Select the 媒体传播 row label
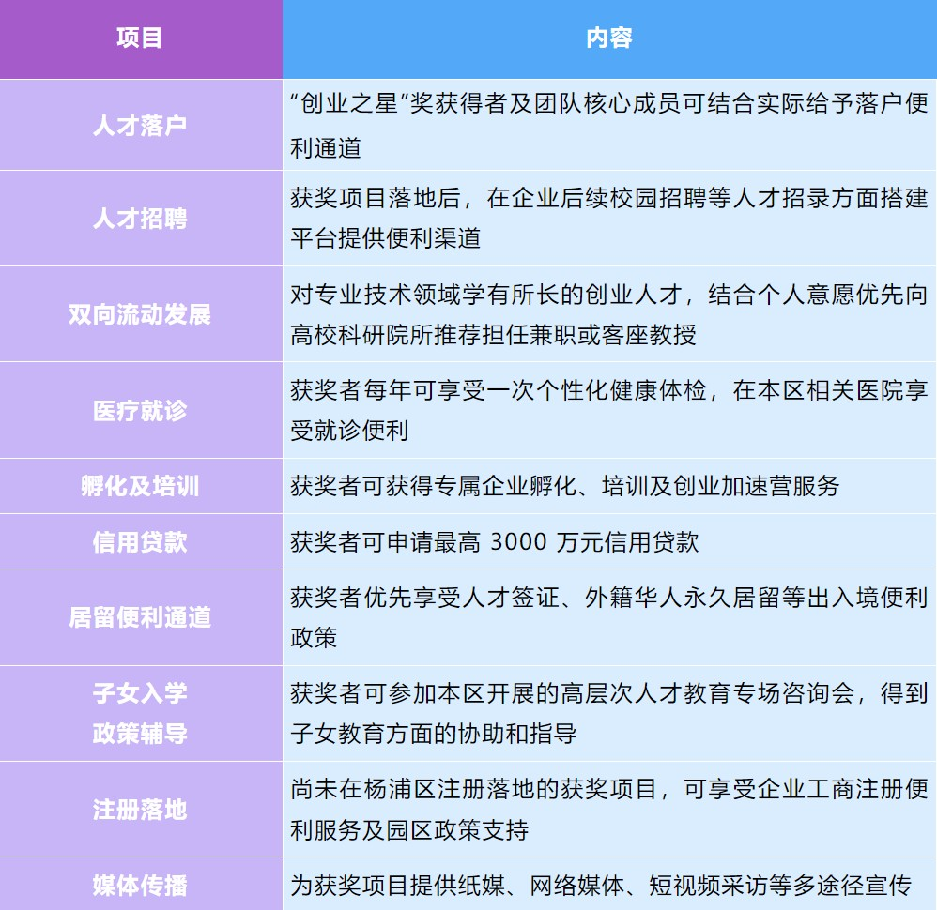Screen dimensions: 937x910 140,885
